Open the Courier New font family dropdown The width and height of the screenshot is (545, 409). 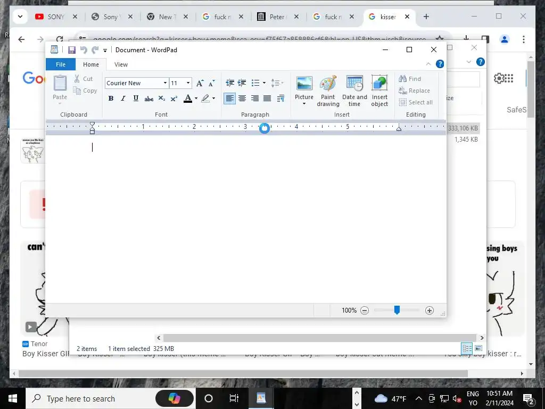[166, 83]
